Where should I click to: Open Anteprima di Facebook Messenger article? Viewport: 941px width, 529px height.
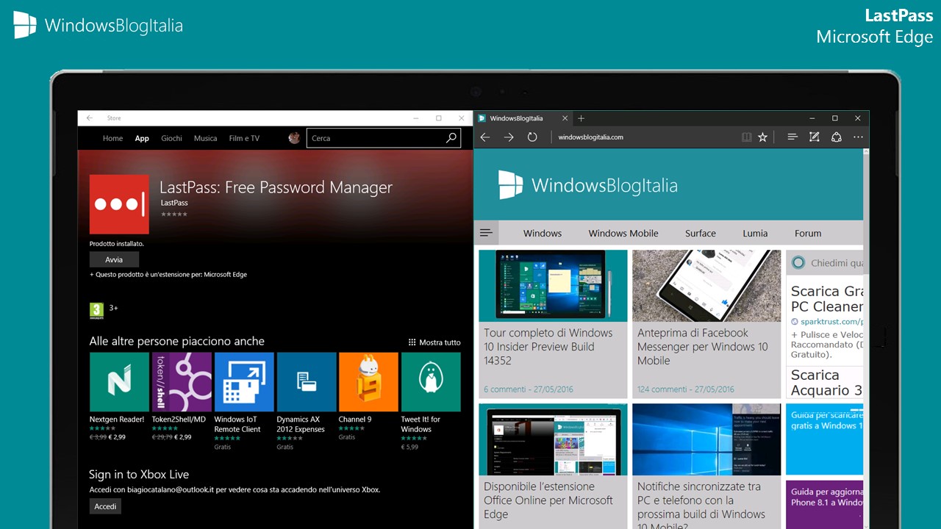(702, 347)
